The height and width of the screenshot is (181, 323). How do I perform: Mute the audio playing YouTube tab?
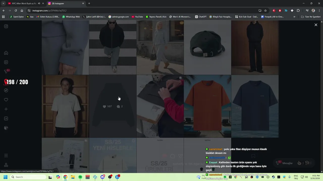[x=39, y=4]
